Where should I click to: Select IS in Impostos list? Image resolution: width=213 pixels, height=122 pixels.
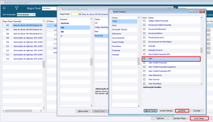pyautogui.click(x=75, y=36)
